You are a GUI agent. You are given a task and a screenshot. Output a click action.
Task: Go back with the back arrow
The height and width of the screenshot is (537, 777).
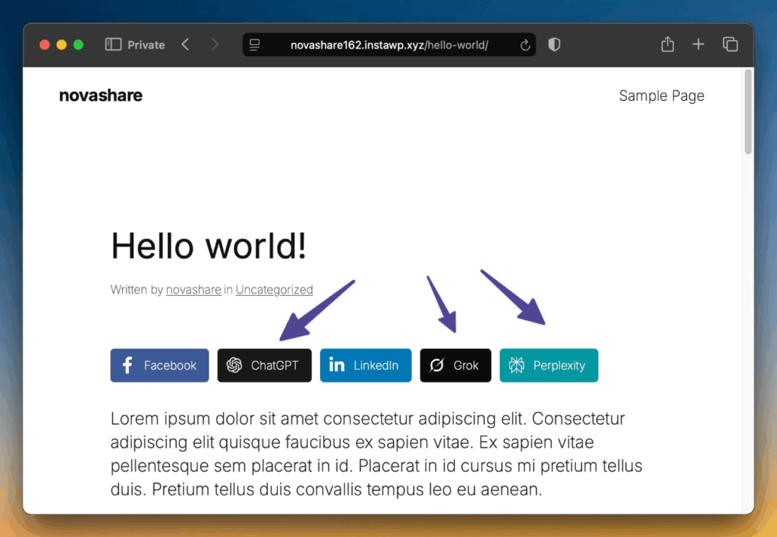pyautogui.click(x=185, y=45)
